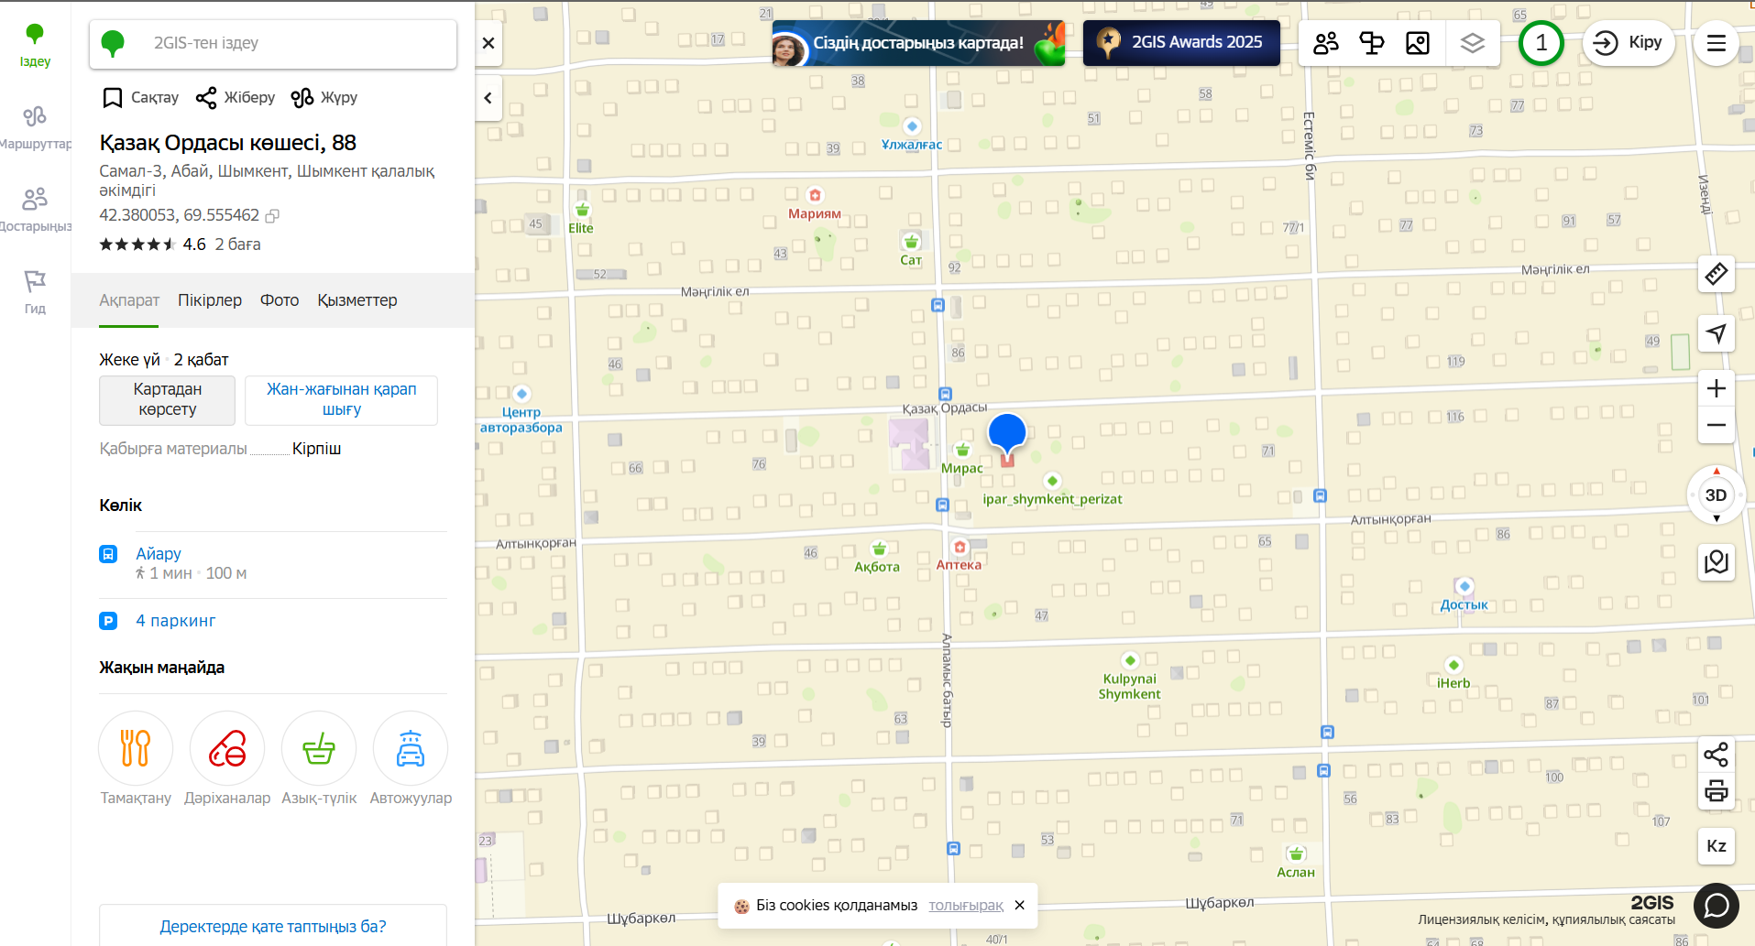
Task: Close the search panel with X
Action: click(x=488, y=43)
